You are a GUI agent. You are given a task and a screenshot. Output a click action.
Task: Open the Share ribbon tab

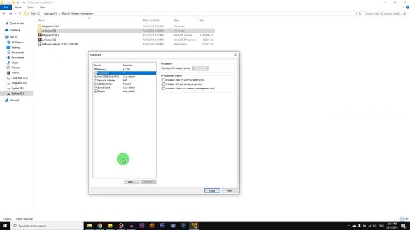pyautogui.click(x=31, y=7)
